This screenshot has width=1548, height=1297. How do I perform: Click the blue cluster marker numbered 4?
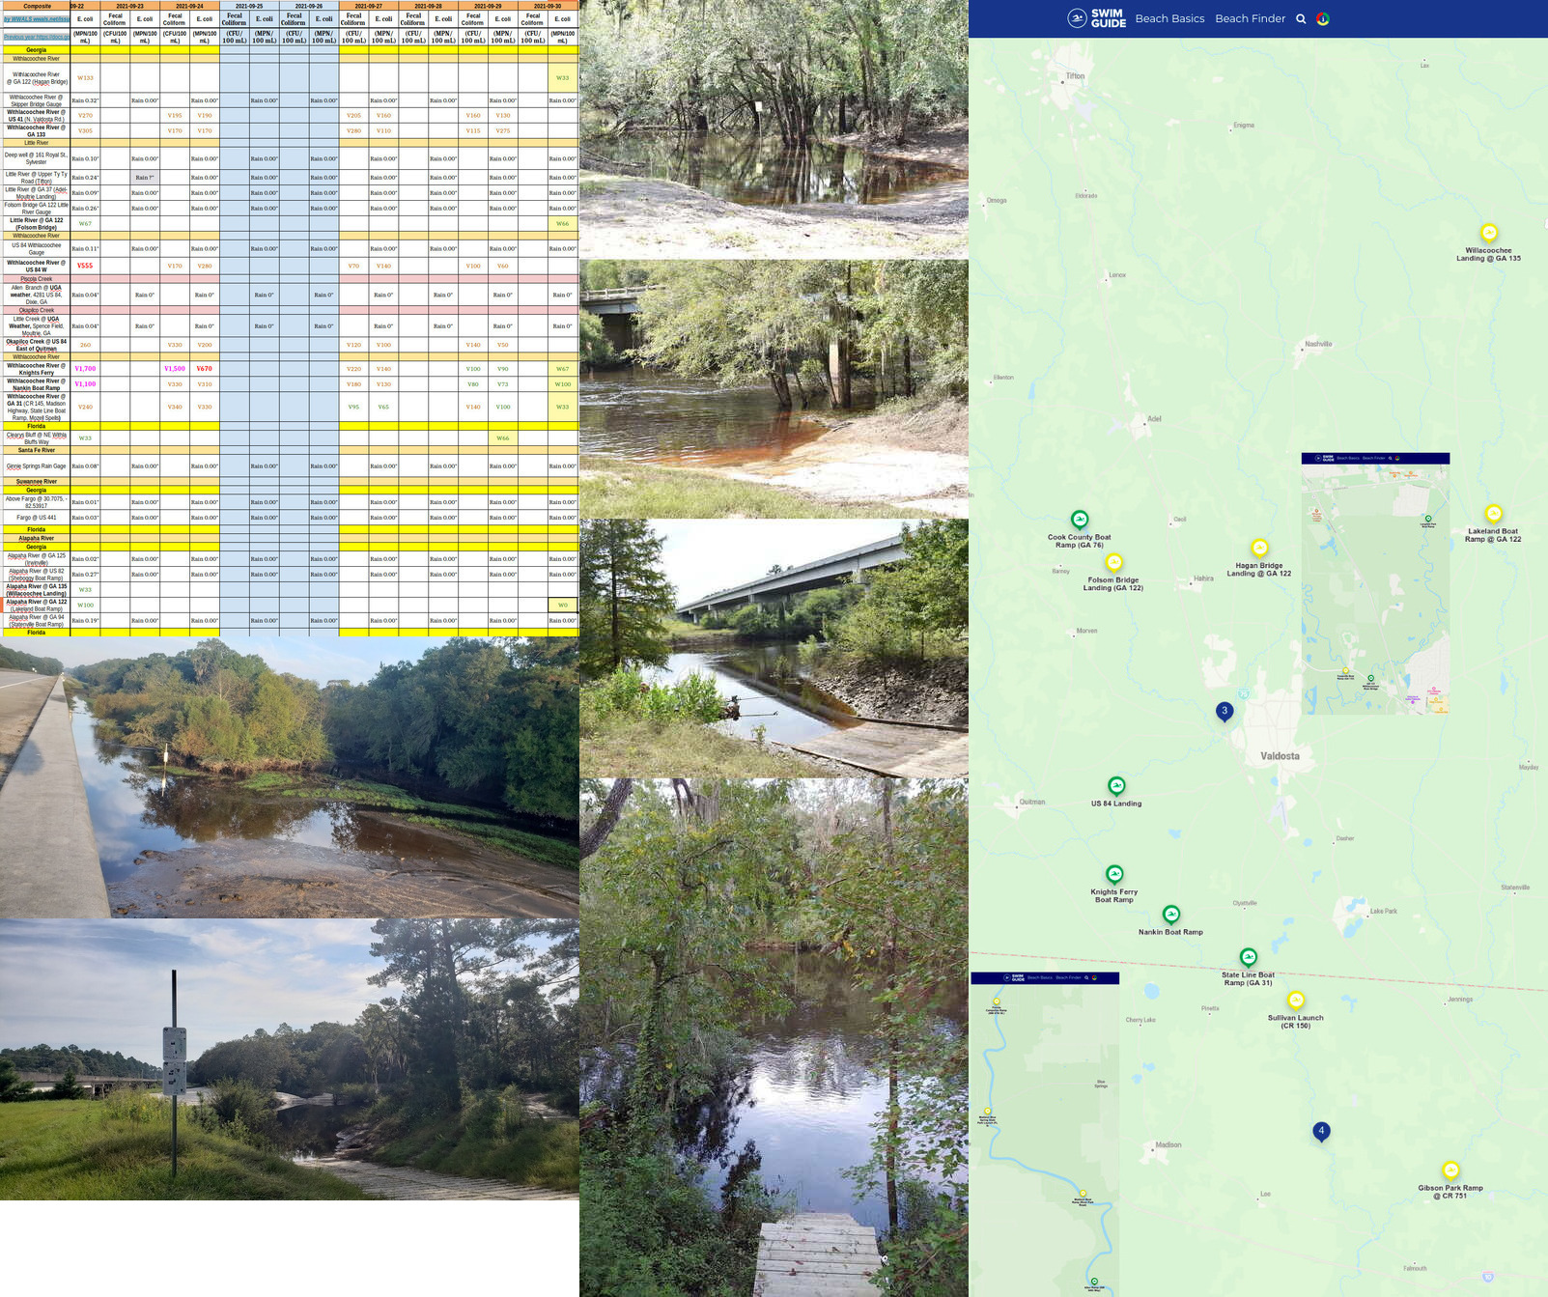click(x=1321, y=1132)
